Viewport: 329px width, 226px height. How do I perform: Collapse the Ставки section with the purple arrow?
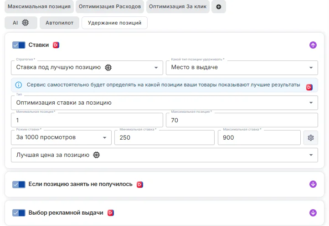[313, 45]
